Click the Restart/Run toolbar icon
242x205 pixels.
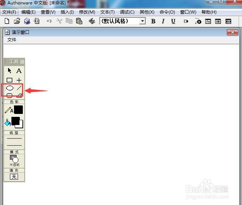tap(186, 21)
